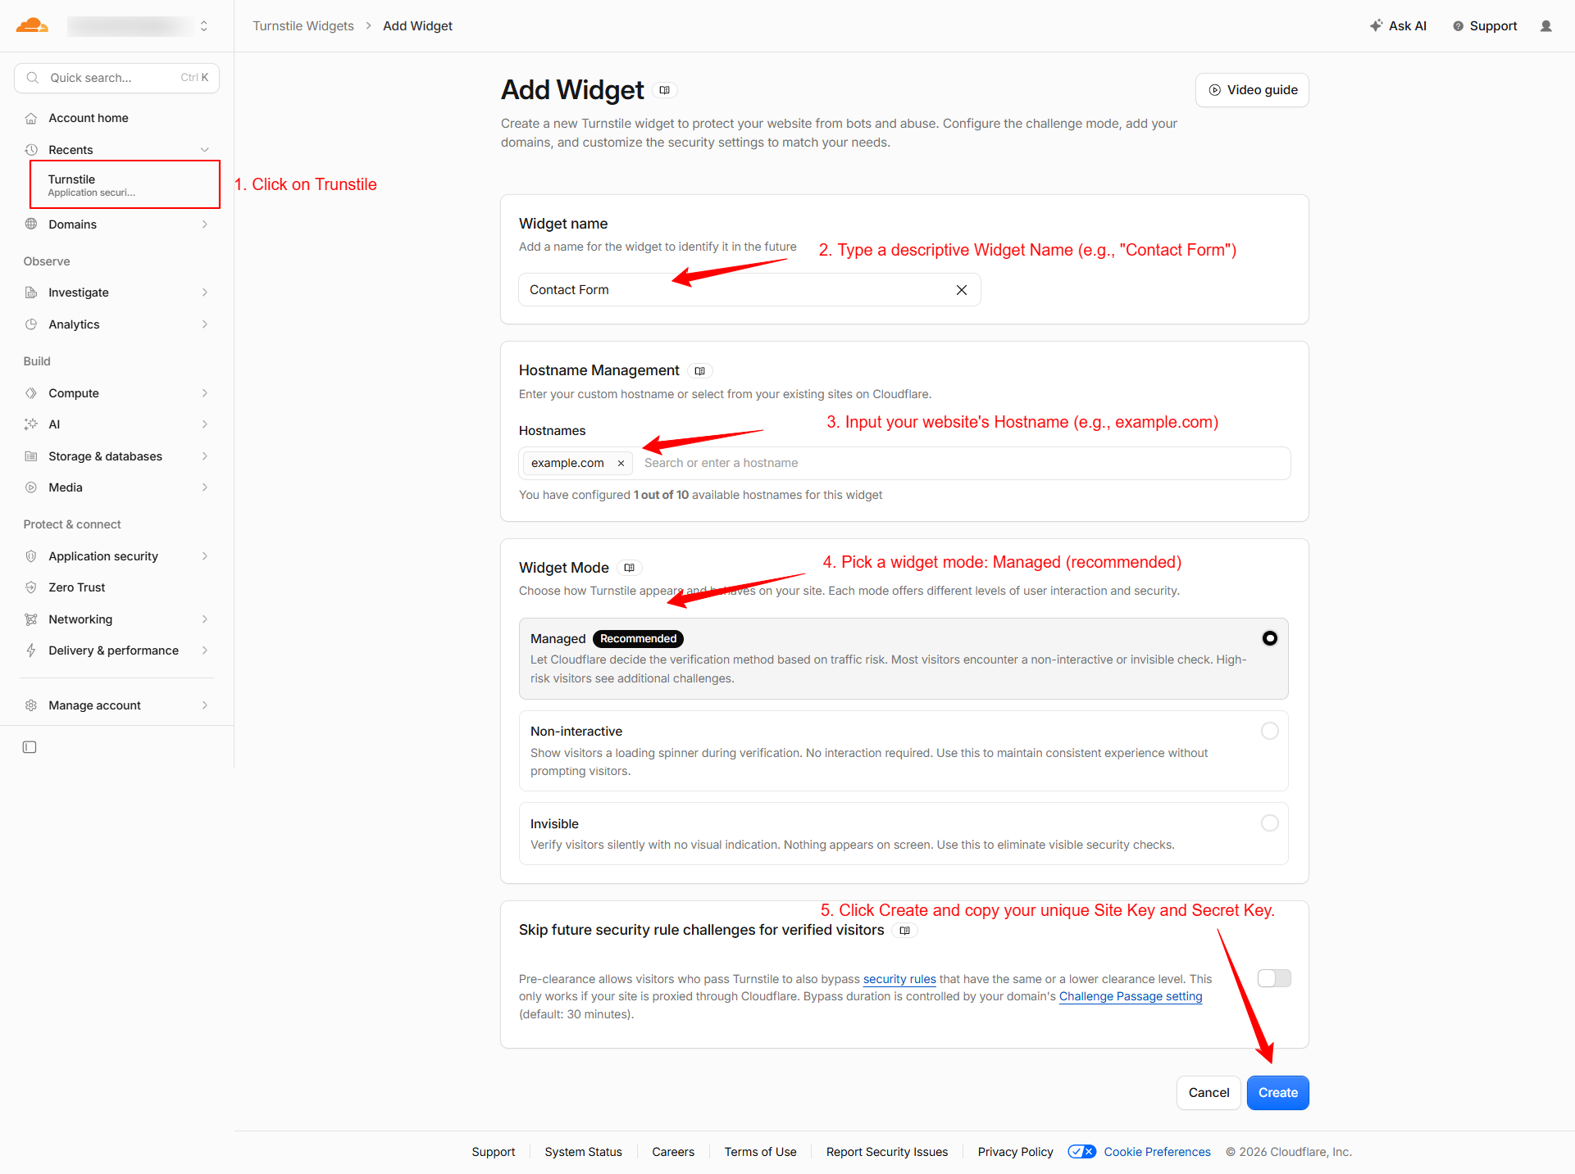Click the hostname search field
Screen dimensions: 1575x1174
tap(963, 463)
